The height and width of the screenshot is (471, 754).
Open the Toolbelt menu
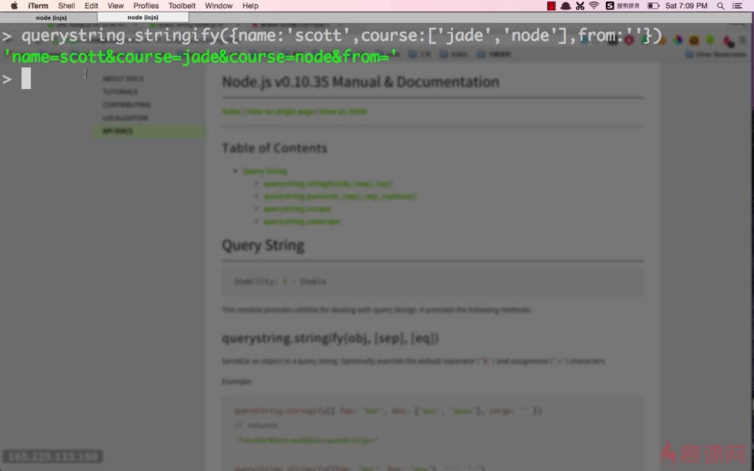click(182, 6)
